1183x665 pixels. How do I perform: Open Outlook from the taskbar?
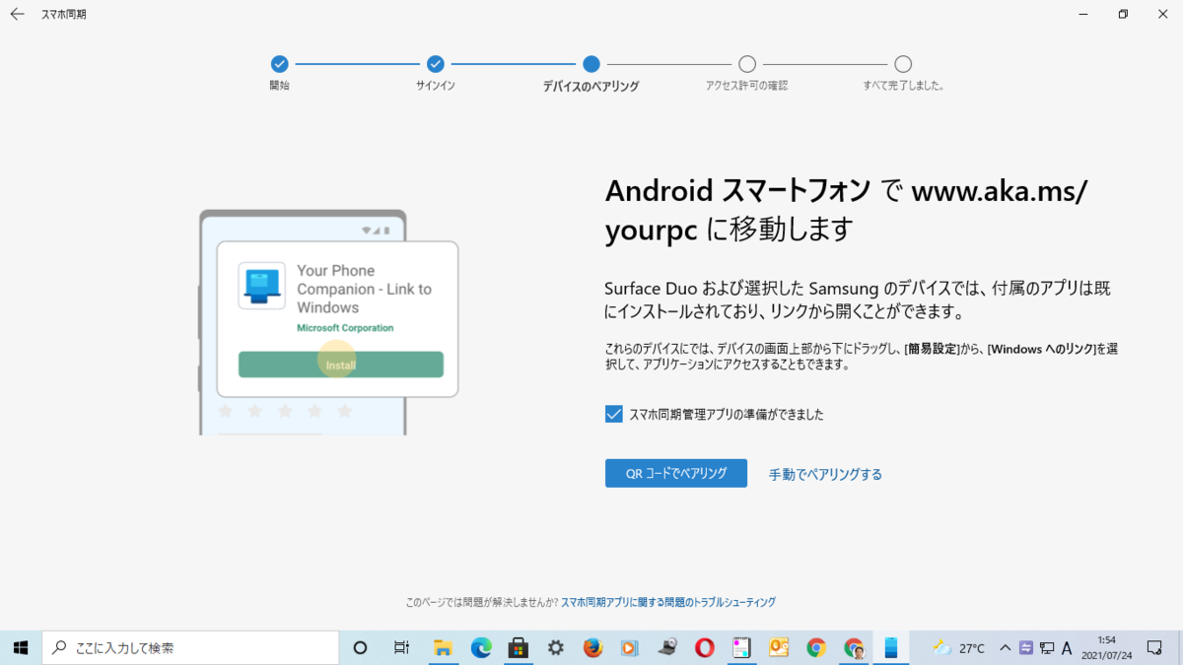click(779, 647)
